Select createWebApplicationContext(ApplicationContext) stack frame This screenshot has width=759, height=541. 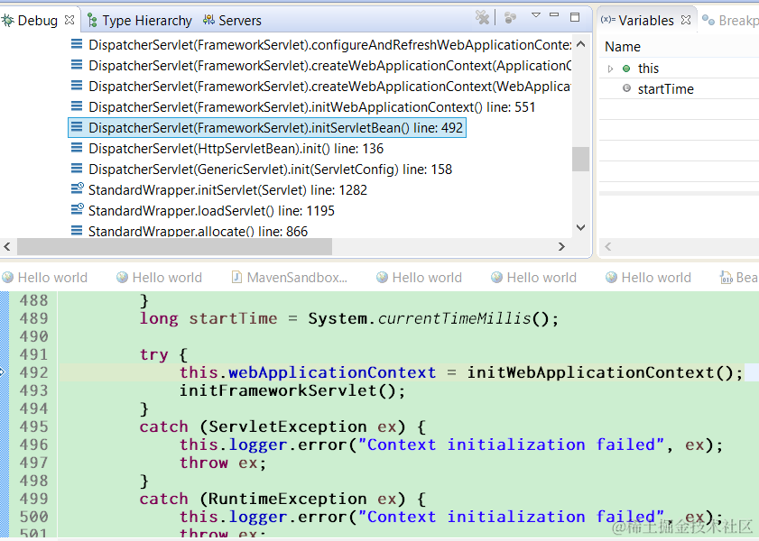320,66
